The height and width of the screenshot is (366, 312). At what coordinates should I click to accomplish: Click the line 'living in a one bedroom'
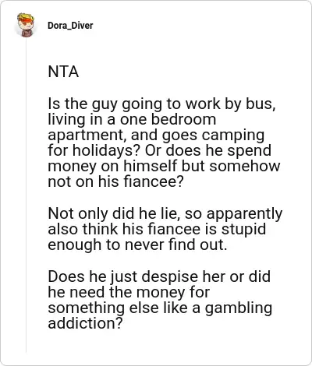coord(132,119)
